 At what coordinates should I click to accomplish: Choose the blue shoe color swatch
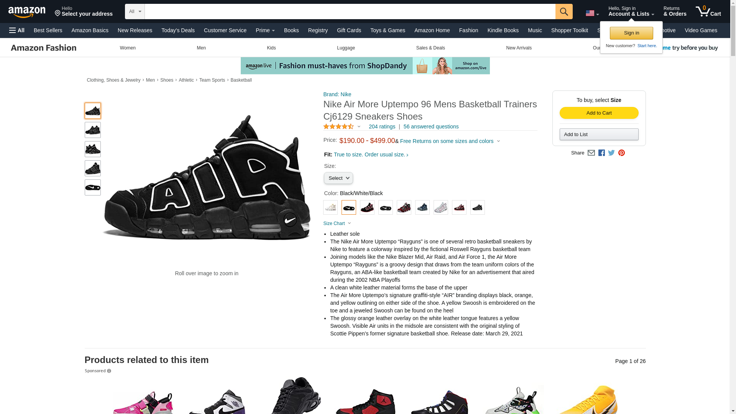pyautogui.click(x=422, y=207)
